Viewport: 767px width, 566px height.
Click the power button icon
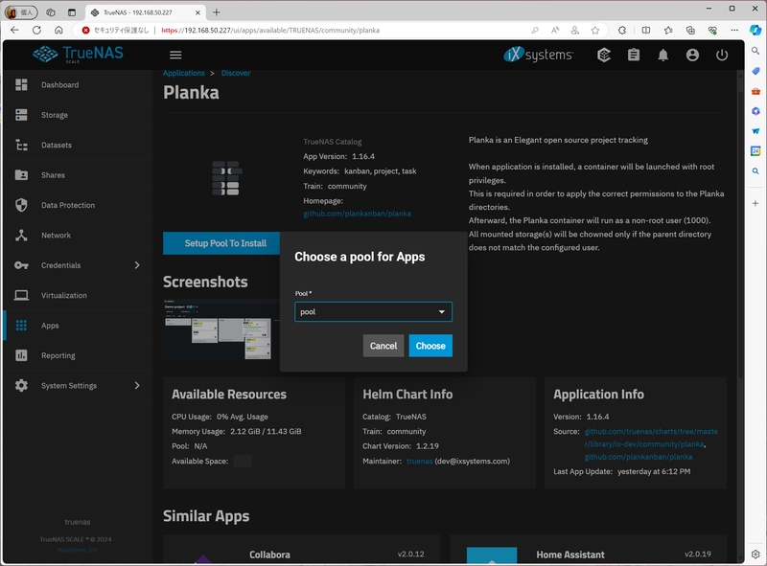pyautogui.click(x=722, y=55)
